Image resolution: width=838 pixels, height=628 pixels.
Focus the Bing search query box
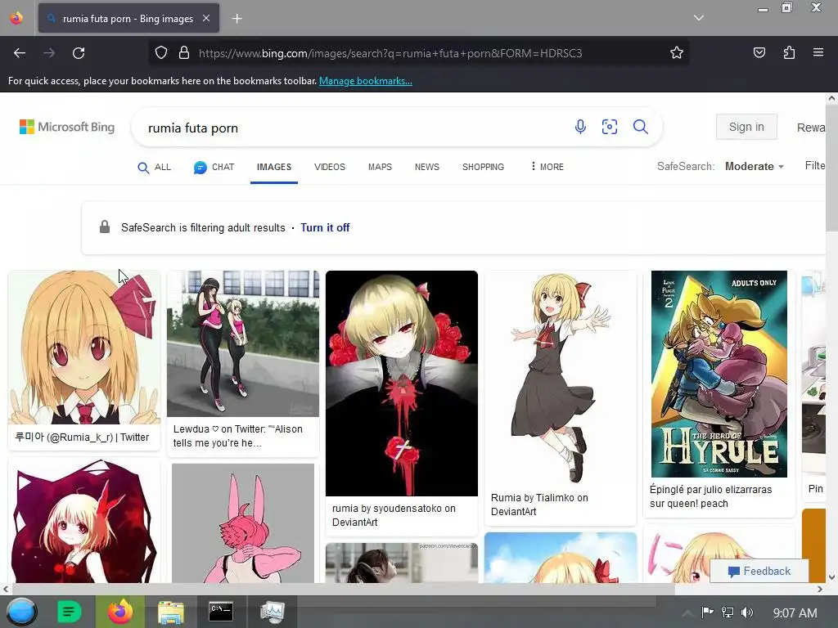[353, 128]
